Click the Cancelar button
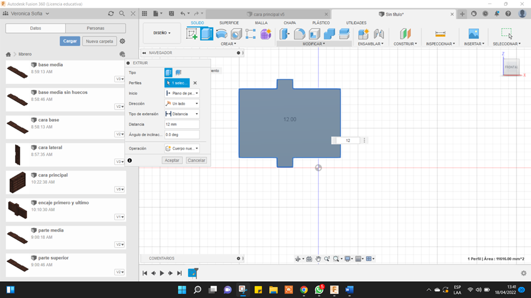 [x=197, y=160]
